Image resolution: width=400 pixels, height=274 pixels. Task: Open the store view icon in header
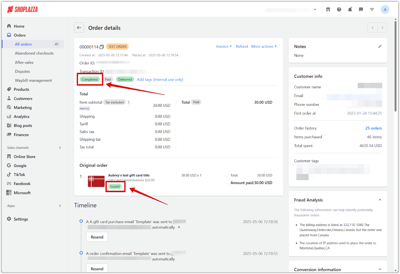[328, 9]
